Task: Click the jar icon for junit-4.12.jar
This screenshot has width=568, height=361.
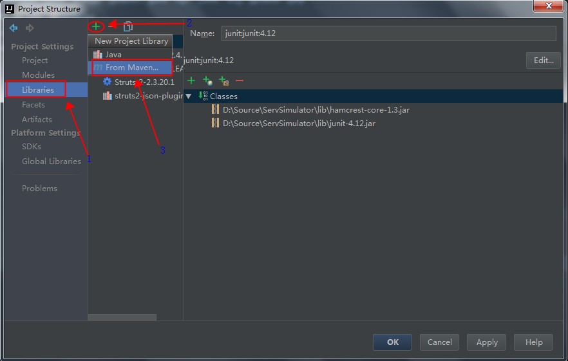Action: click(x=215, y=123)
